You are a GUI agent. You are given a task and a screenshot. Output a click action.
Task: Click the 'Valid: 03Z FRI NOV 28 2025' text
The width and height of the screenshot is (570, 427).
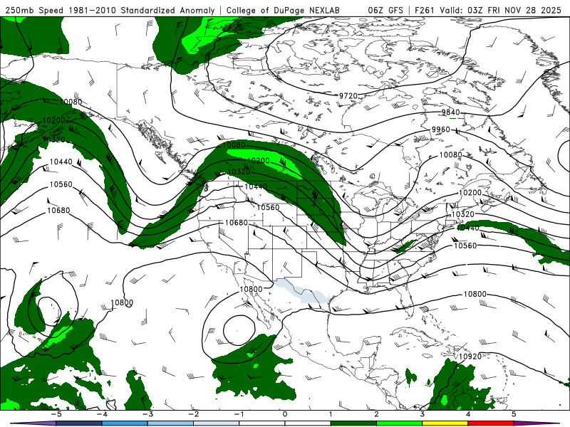point(500,10)
